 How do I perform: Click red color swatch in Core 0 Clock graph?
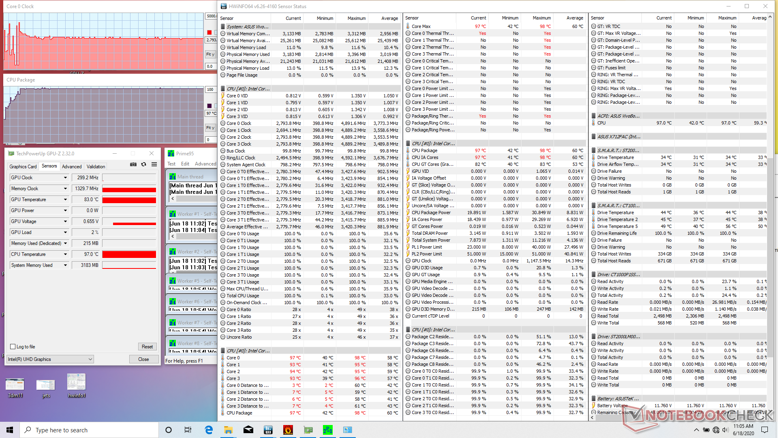point(209,32)
